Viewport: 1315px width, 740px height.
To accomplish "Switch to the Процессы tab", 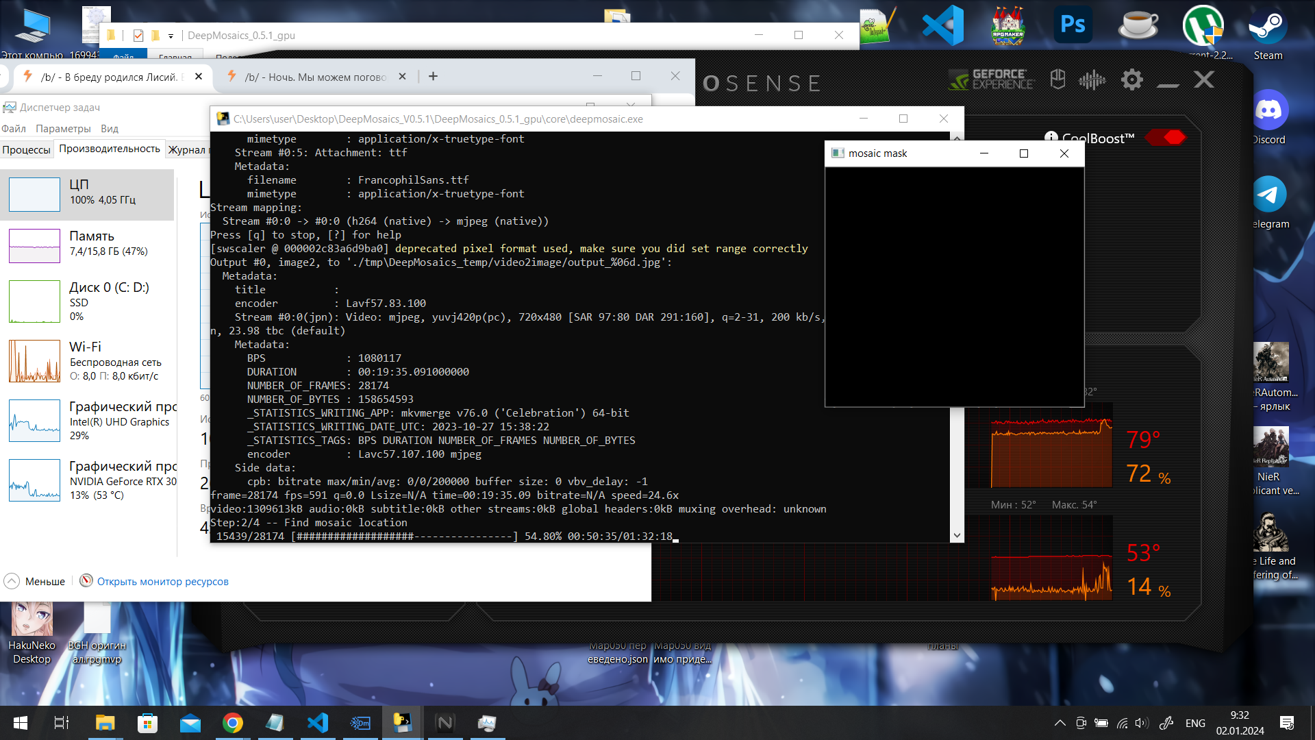I will click(x=26, y=149).
